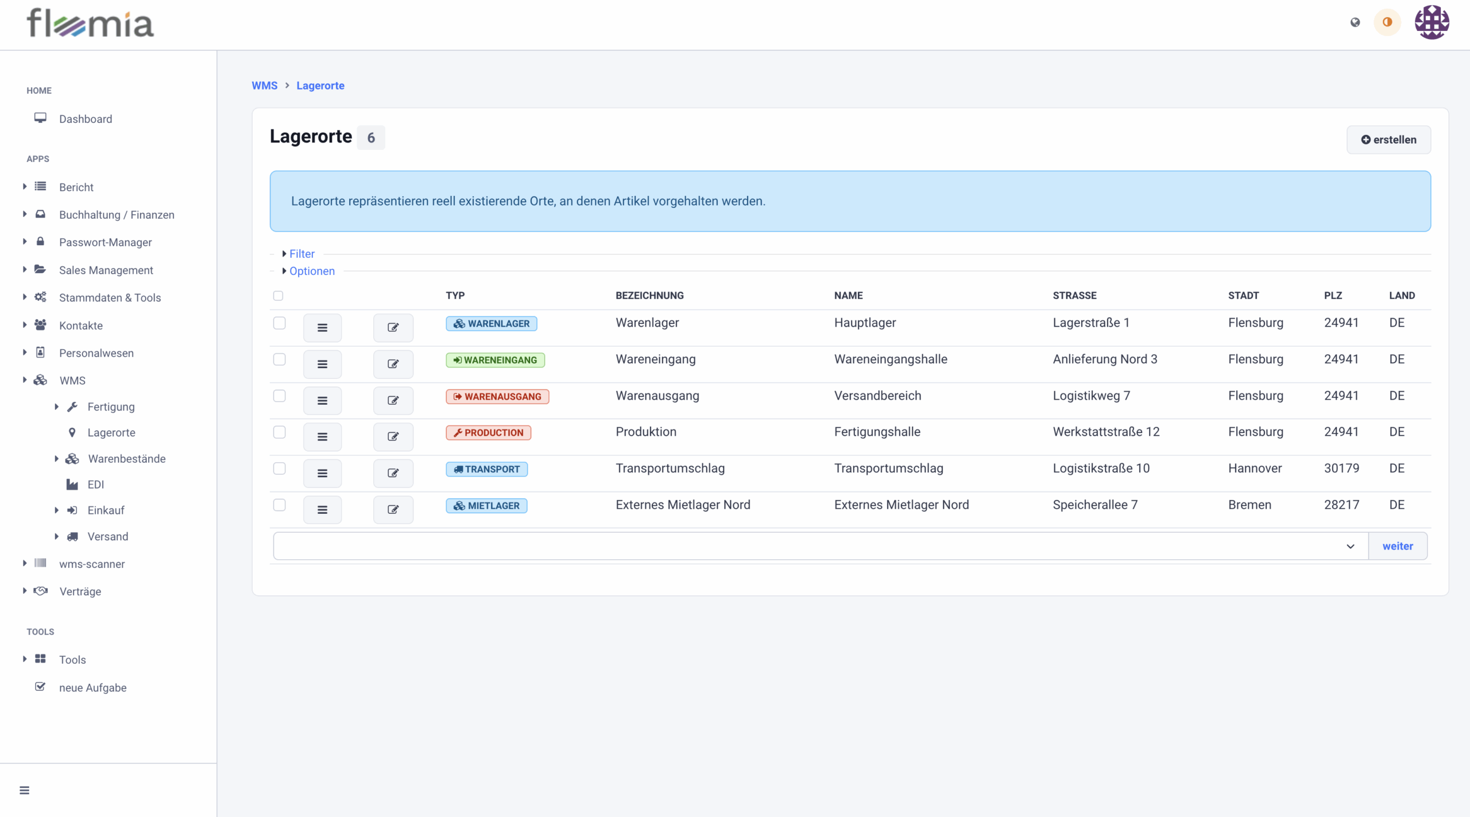Click the edit icon for Hauptlager row
The height and width of the screenshot is (817, 1470).
pyautogui.click(x=393, y=327)
